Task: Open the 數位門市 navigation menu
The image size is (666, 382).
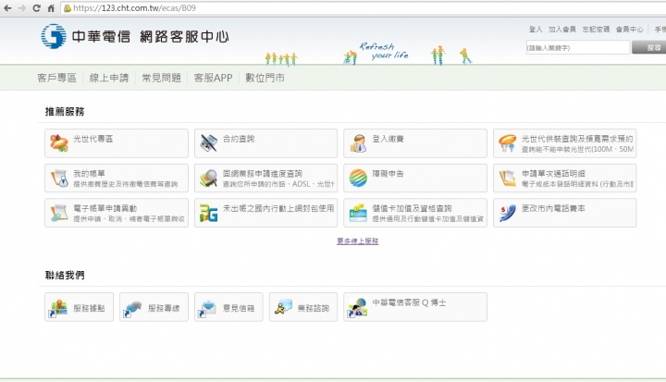Action: (265, 78)
